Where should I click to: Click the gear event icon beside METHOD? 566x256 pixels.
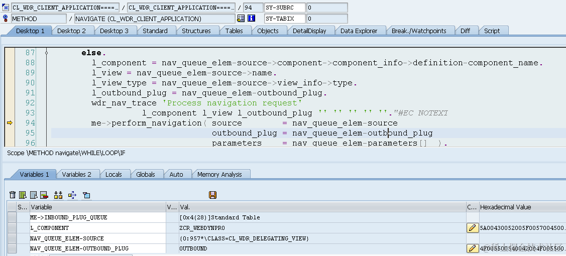click(x=6, y=19)
